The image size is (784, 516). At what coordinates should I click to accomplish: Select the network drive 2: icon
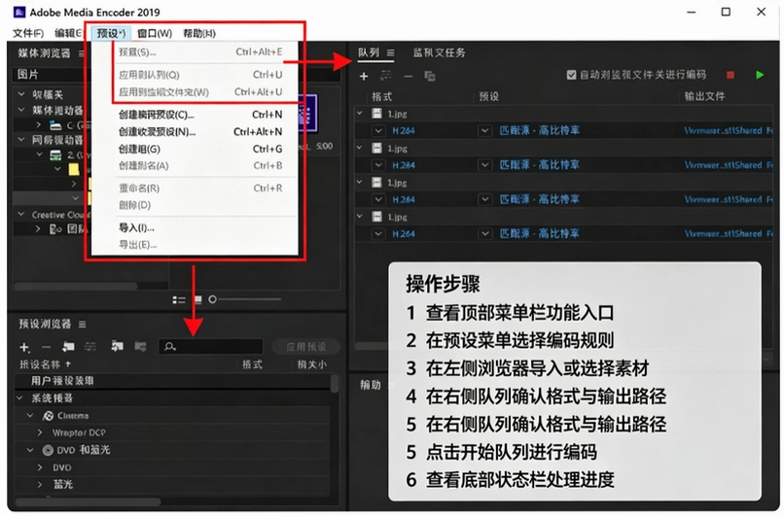[55, 155]
